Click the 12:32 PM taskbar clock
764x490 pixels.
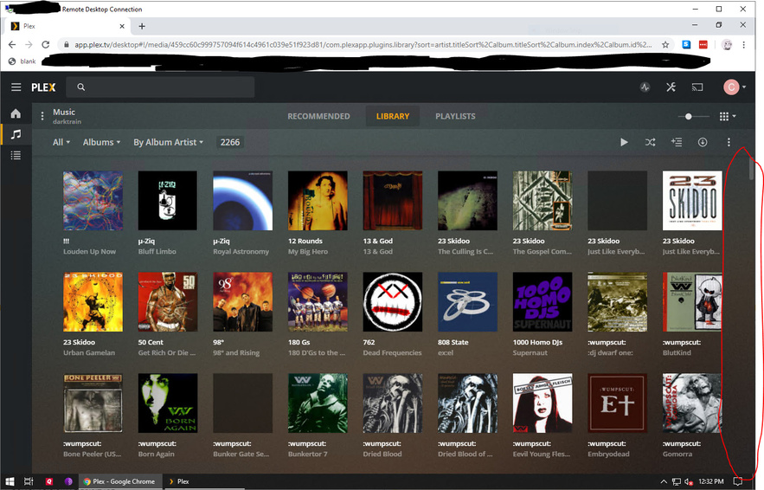(711, 481)
